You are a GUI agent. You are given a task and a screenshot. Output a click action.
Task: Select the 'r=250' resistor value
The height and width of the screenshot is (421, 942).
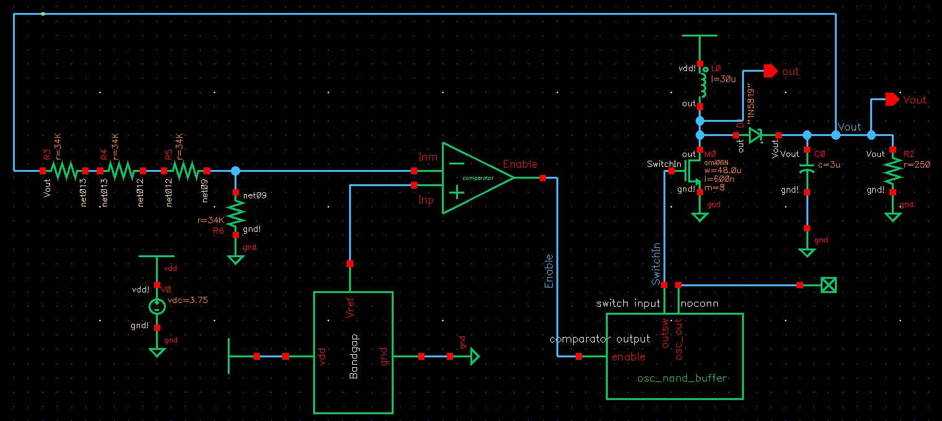tap(918, 164)
